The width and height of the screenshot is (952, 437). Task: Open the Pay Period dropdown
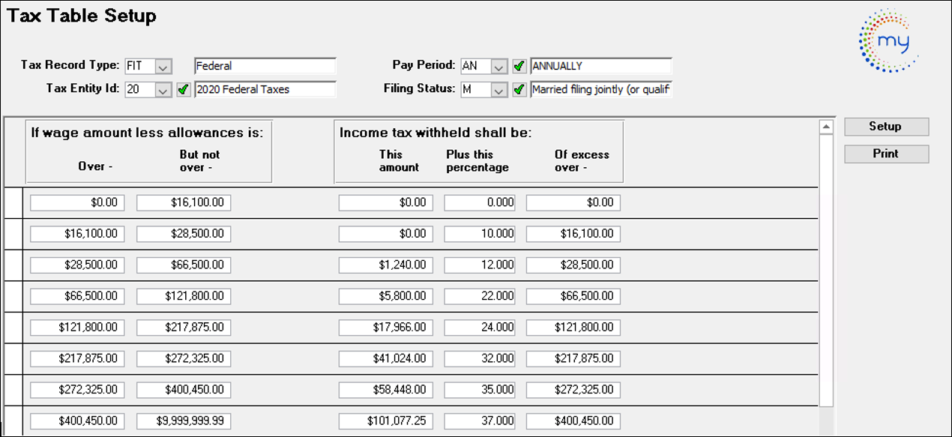tap(500, 66)
